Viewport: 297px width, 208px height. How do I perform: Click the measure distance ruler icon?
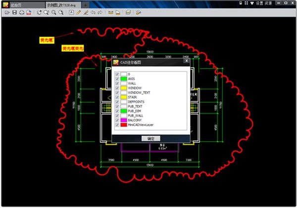(x=110, y=12)
